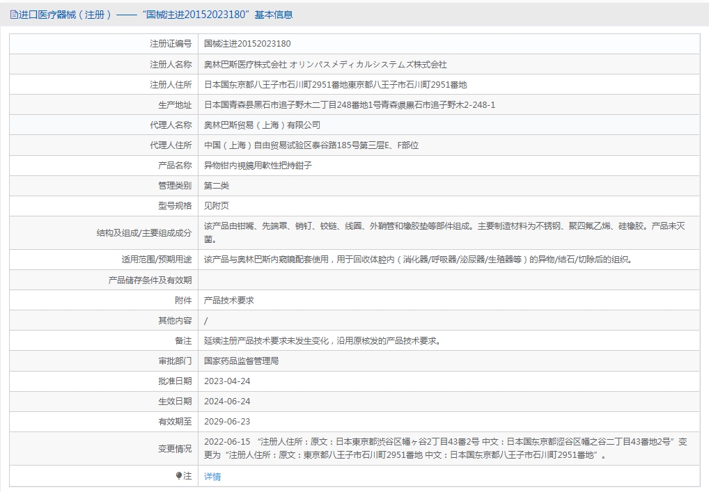Select the 产品技术要求 value
This screenshot has height=492, width=709.
[x=229, y=301]
